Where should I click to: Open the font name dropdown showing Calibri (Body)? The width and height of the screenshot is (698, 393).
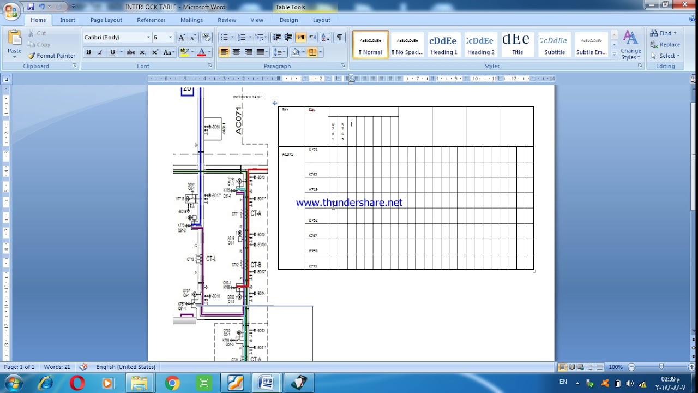[x=148, y=37]
